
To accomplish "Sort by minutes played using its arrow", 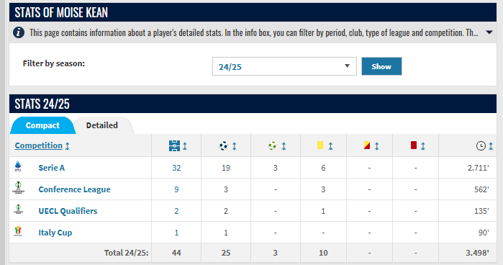I will (491, 146).
